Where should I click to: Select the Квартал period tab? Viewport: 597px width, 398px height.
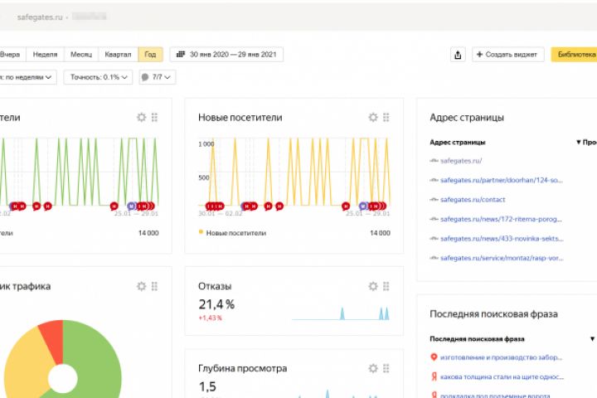click(118, 55)
